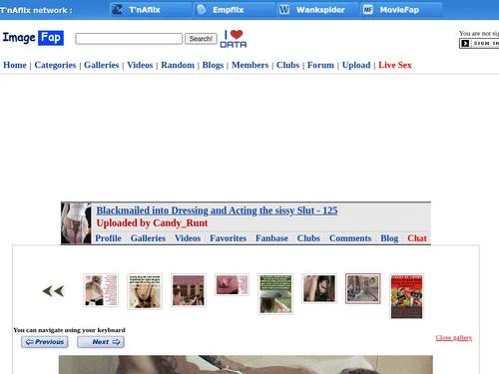Click the Next button
The width and height of the screenshot is (499, 374).
pyautogui.click(x=101, y=342)
